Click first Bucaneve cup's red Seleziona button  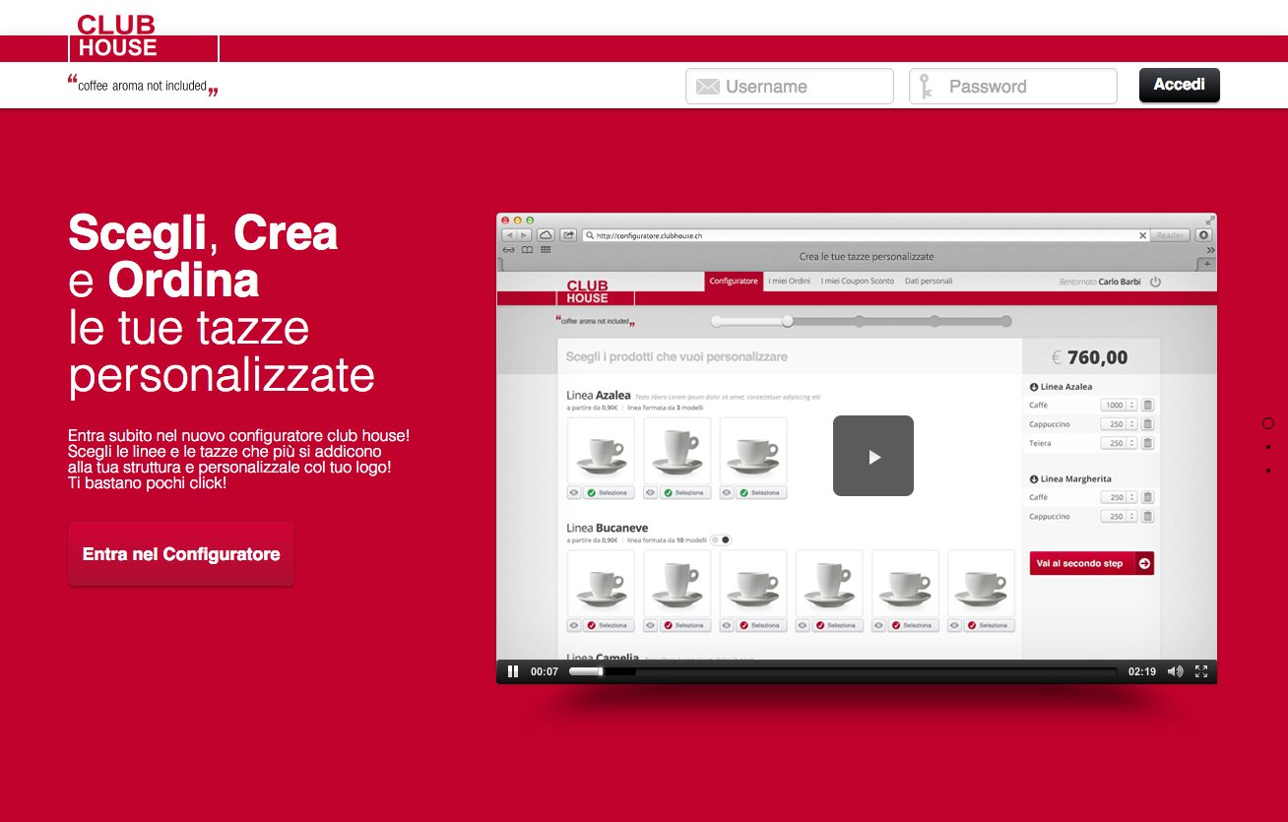pyautogui.click(x=607, y=625)
